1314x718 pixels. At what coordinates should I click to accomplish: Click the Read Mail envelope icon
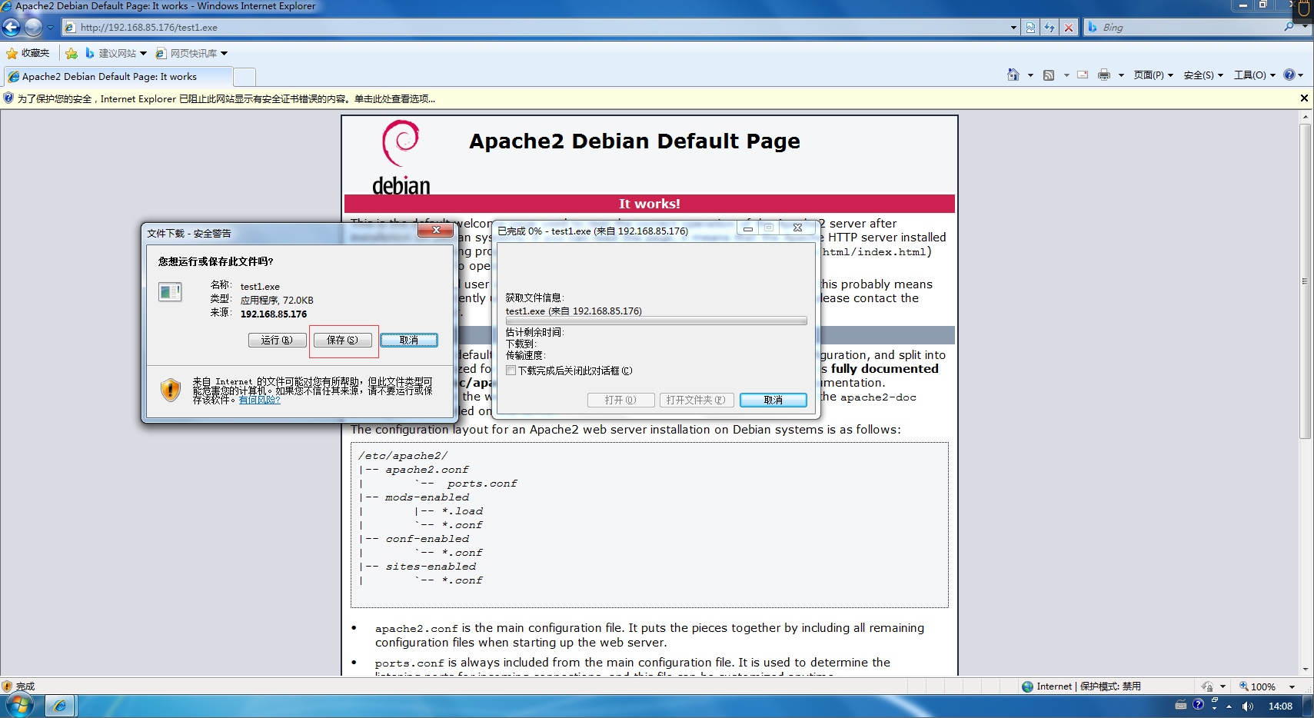1083,75
